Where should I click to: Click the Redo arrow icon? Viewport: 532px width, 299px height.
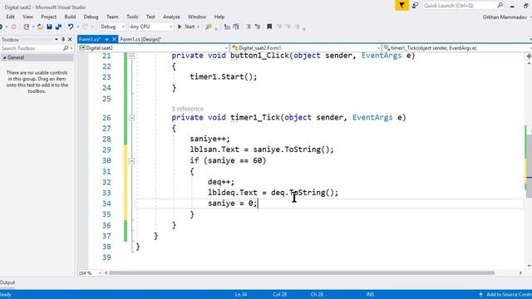coord(85,27)
